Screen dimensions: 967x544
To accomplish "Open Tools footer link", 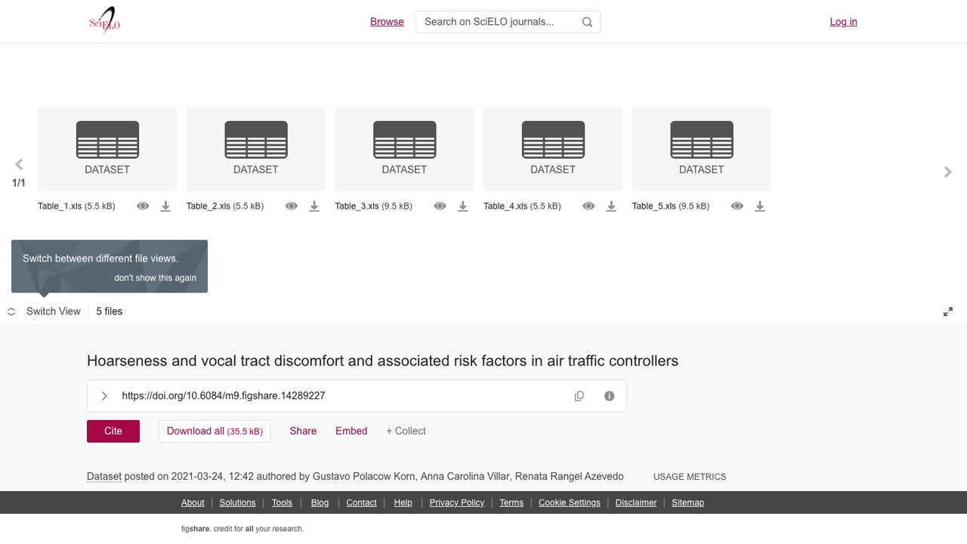I will point(282,502).
